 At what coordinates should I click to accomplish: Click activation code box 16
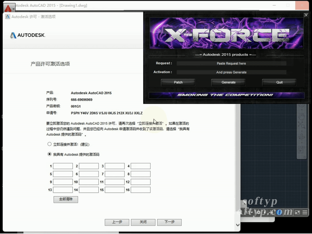[140, 190]
